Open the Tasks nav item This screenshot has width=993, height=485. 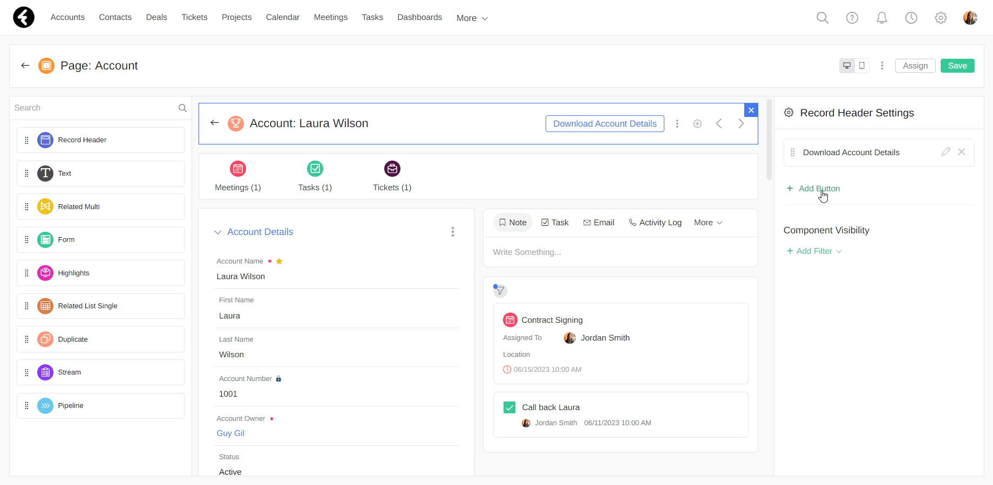tap(372, 17)
